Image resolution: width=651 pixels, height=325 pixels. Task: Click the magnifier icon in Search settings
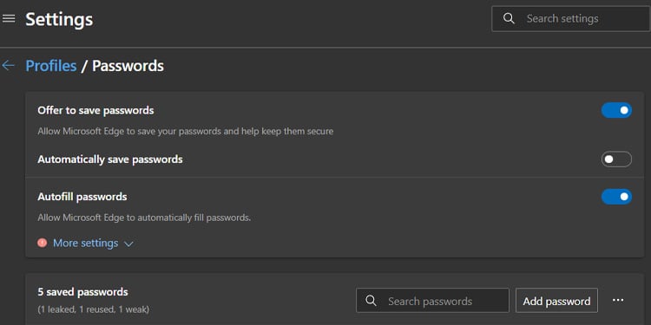[x=509, y=18]
